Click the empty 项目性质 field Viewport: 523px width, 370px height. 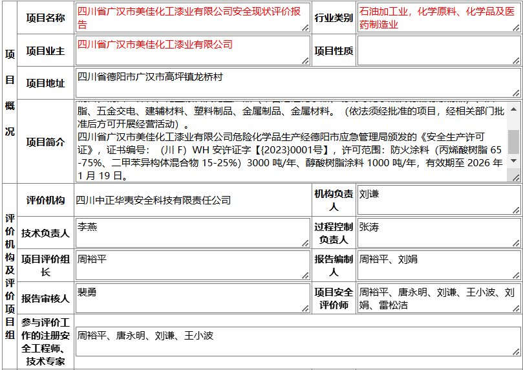438,50
